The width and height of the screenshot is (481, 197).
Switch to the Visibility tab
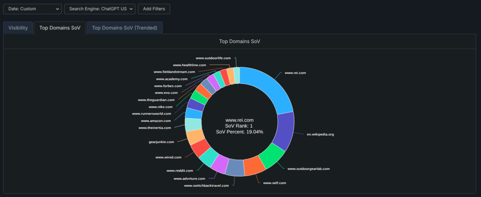18,28
